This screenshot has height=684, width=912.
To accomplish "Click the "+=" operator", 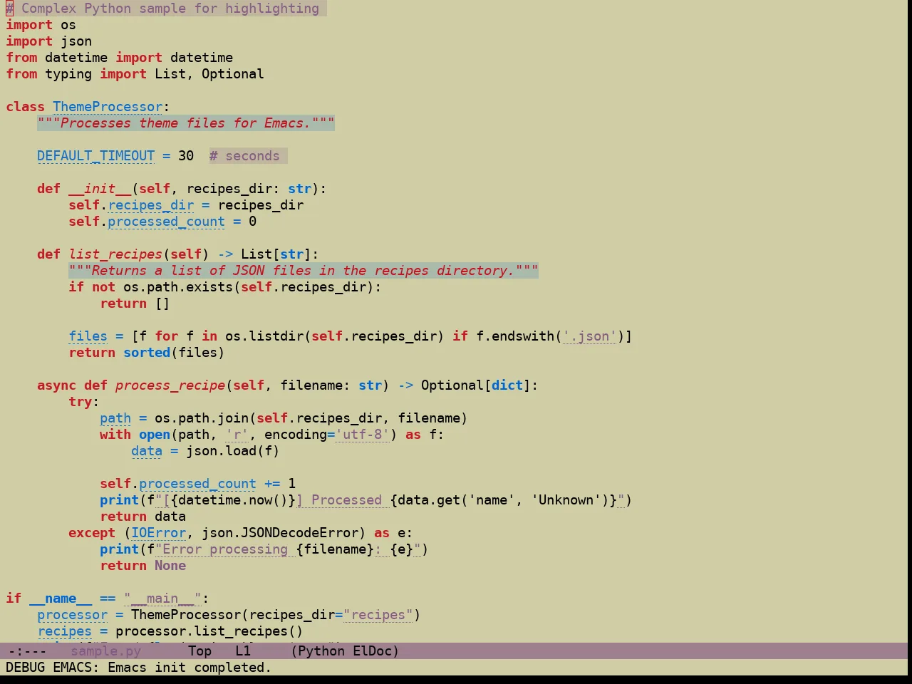I will (x=272, y=484).
